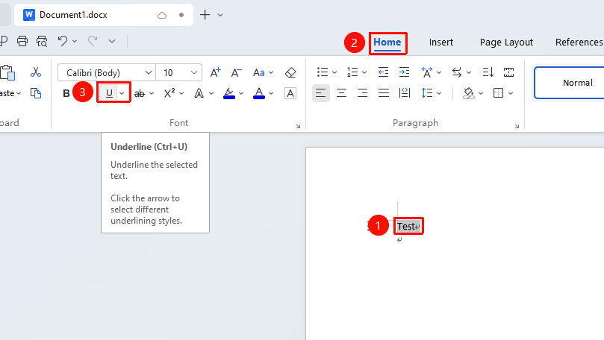Increase font size with A+ icon
Viewport: 604px width, 340px height.
tap(215, 72)
